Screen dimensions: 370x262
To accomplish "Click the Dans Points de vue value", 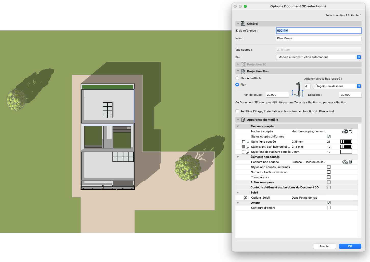I will [304, 198].
